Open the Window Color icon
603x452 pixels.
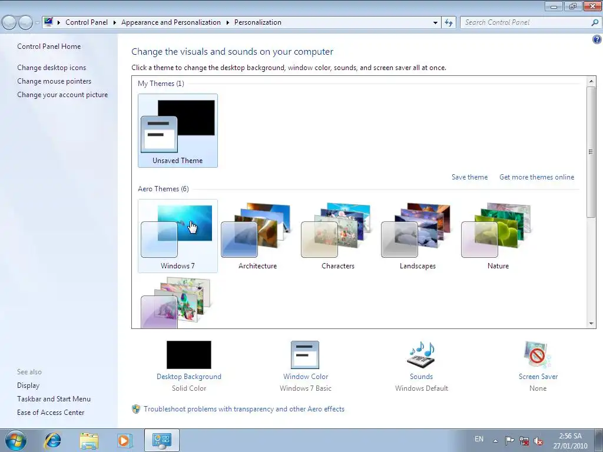click(305, 355)
